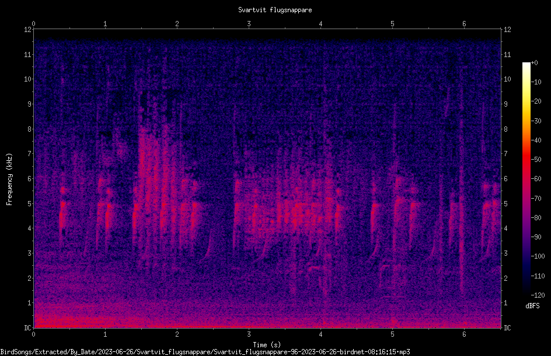
Task: Click the "-120" color scale value
Action: click(538, 295)
